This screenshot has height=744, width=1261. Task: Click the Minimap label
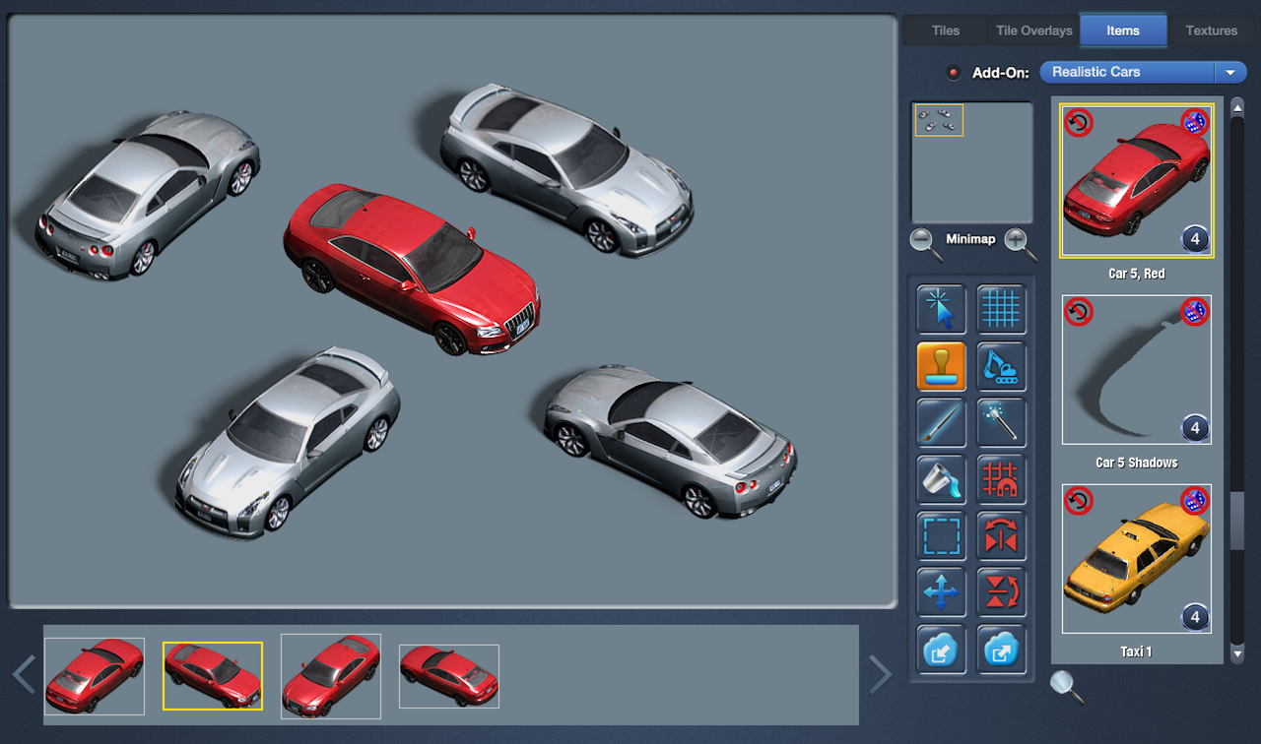tap(971, 239)
